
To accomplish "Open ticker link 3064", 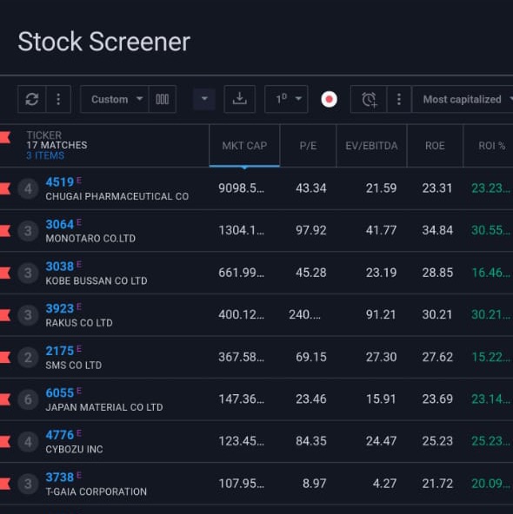I will tap(60, 225).
